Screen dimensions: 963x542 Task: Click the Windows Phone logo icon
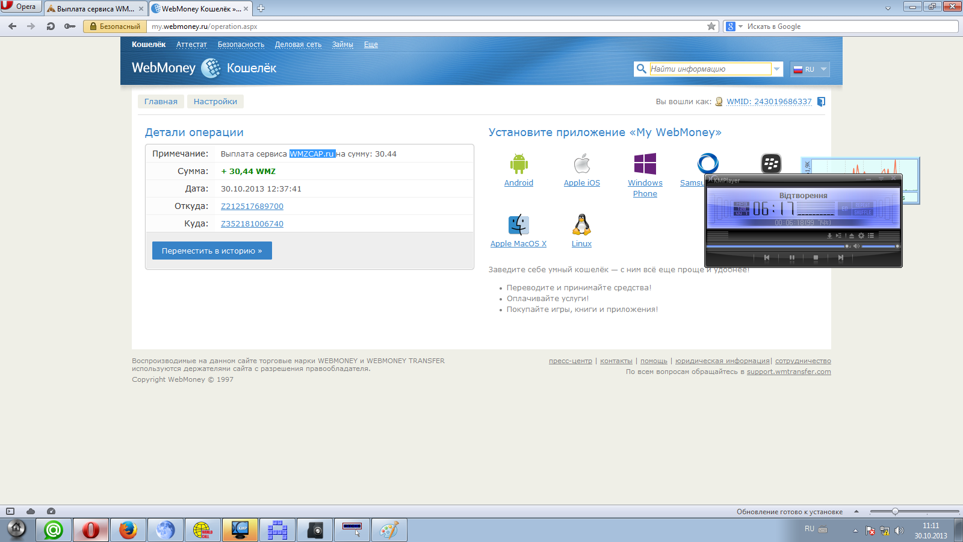pos(645,164)
